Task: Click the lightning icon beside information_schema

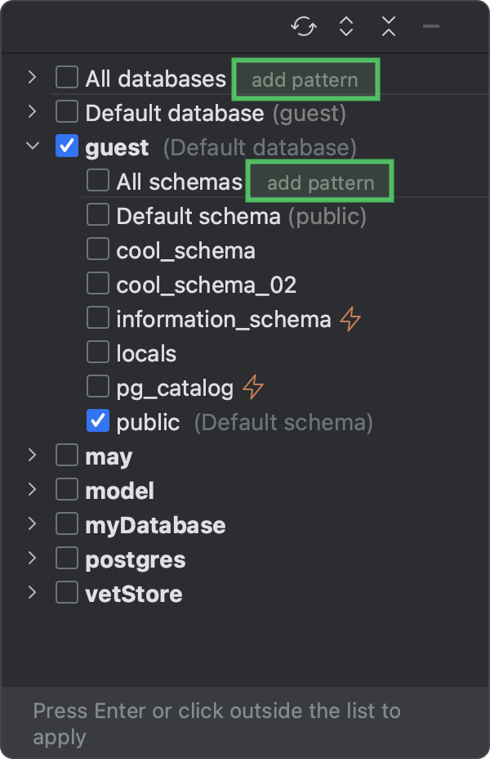Action: (349, 319)
